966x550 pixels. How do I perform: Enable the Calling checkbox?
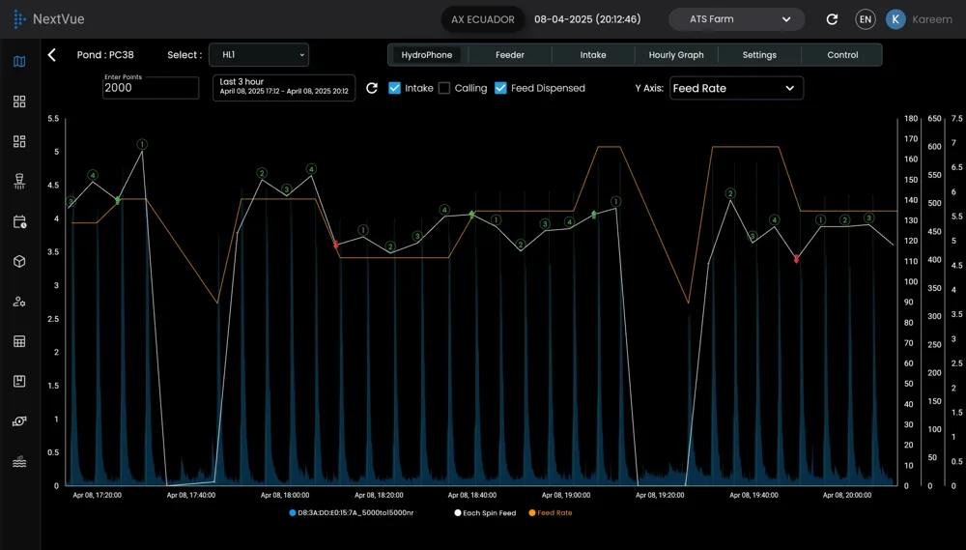click(444, 88)
